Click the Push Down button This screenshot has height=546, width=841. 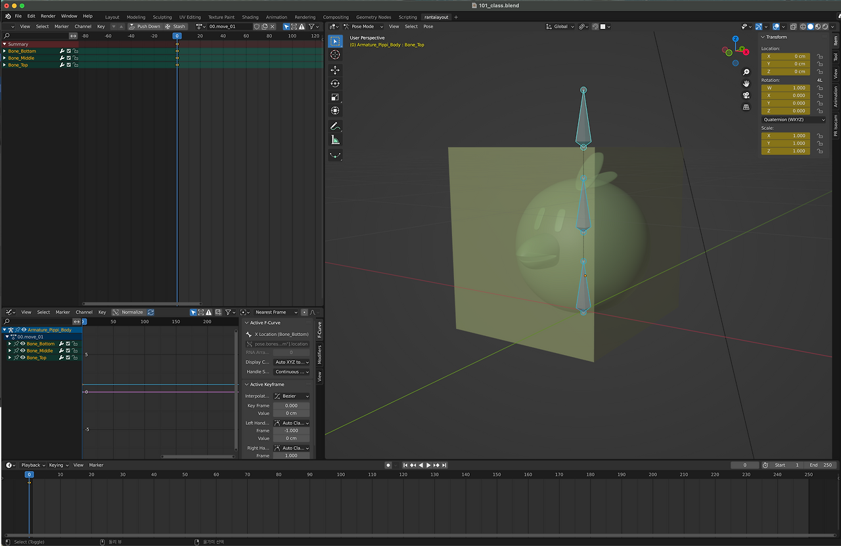click(x=145, y=27)
